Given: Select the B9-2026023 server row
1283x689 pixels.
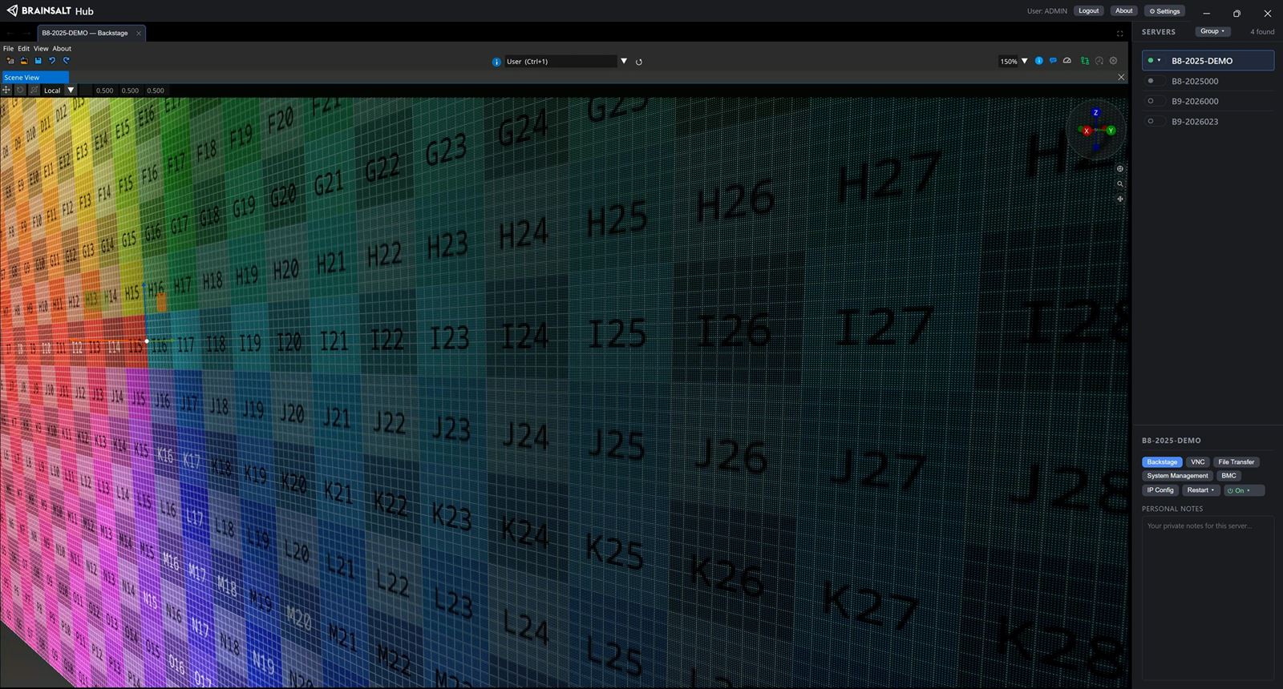Looking at the screenshot, I should click(x=1208, y=121).
